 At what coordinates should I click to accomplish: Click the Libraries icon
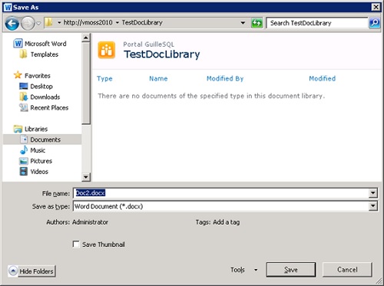tap(18, 129)
